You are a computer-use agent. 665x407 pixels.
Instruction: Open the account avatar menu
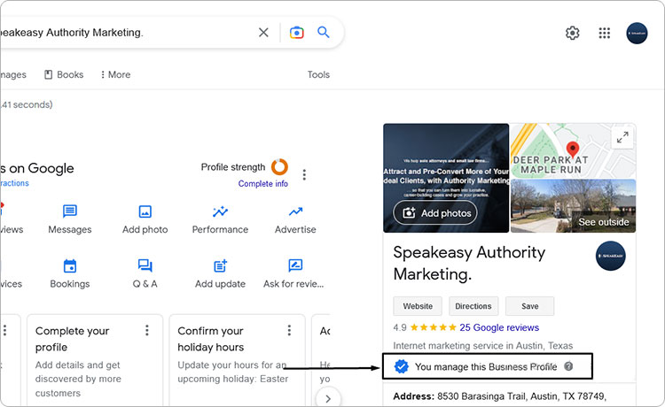637,33
